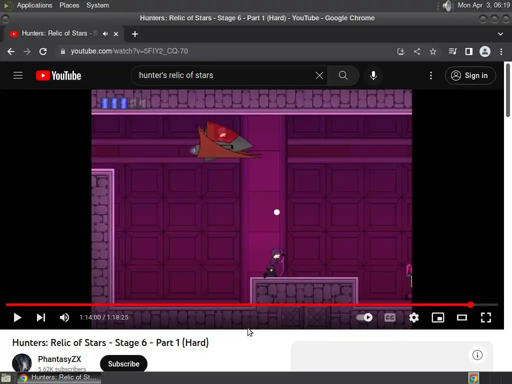Click the progress bar scrubber handle
The width and height of the screenshot is (512, 384).
470,304
